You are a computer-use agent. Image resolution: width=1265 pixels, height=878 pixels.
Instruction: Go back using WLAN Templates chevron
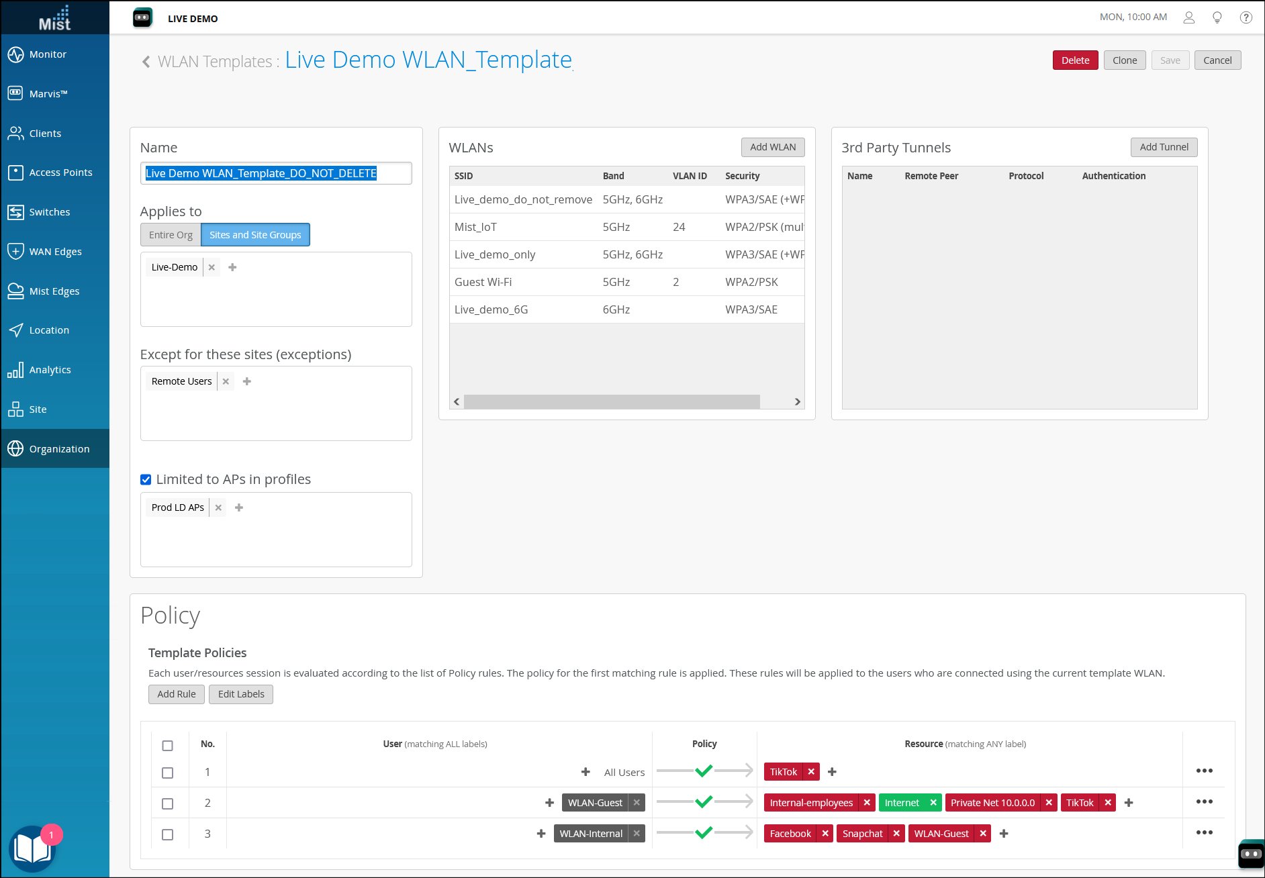[146, 62]
